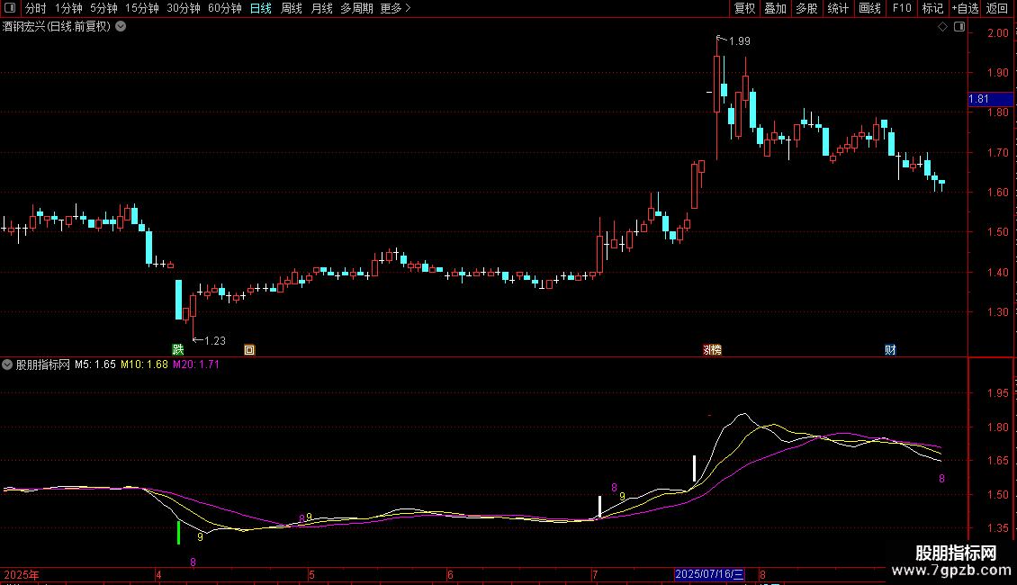Click the 返回 back button
The height and width of the screenshot is (585, 1017).
pos(997,8)
